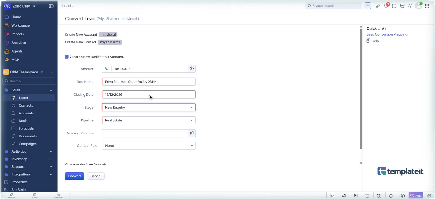Open the setup gear icon
This screenshot has width=435, height=199.
[410, 6]
